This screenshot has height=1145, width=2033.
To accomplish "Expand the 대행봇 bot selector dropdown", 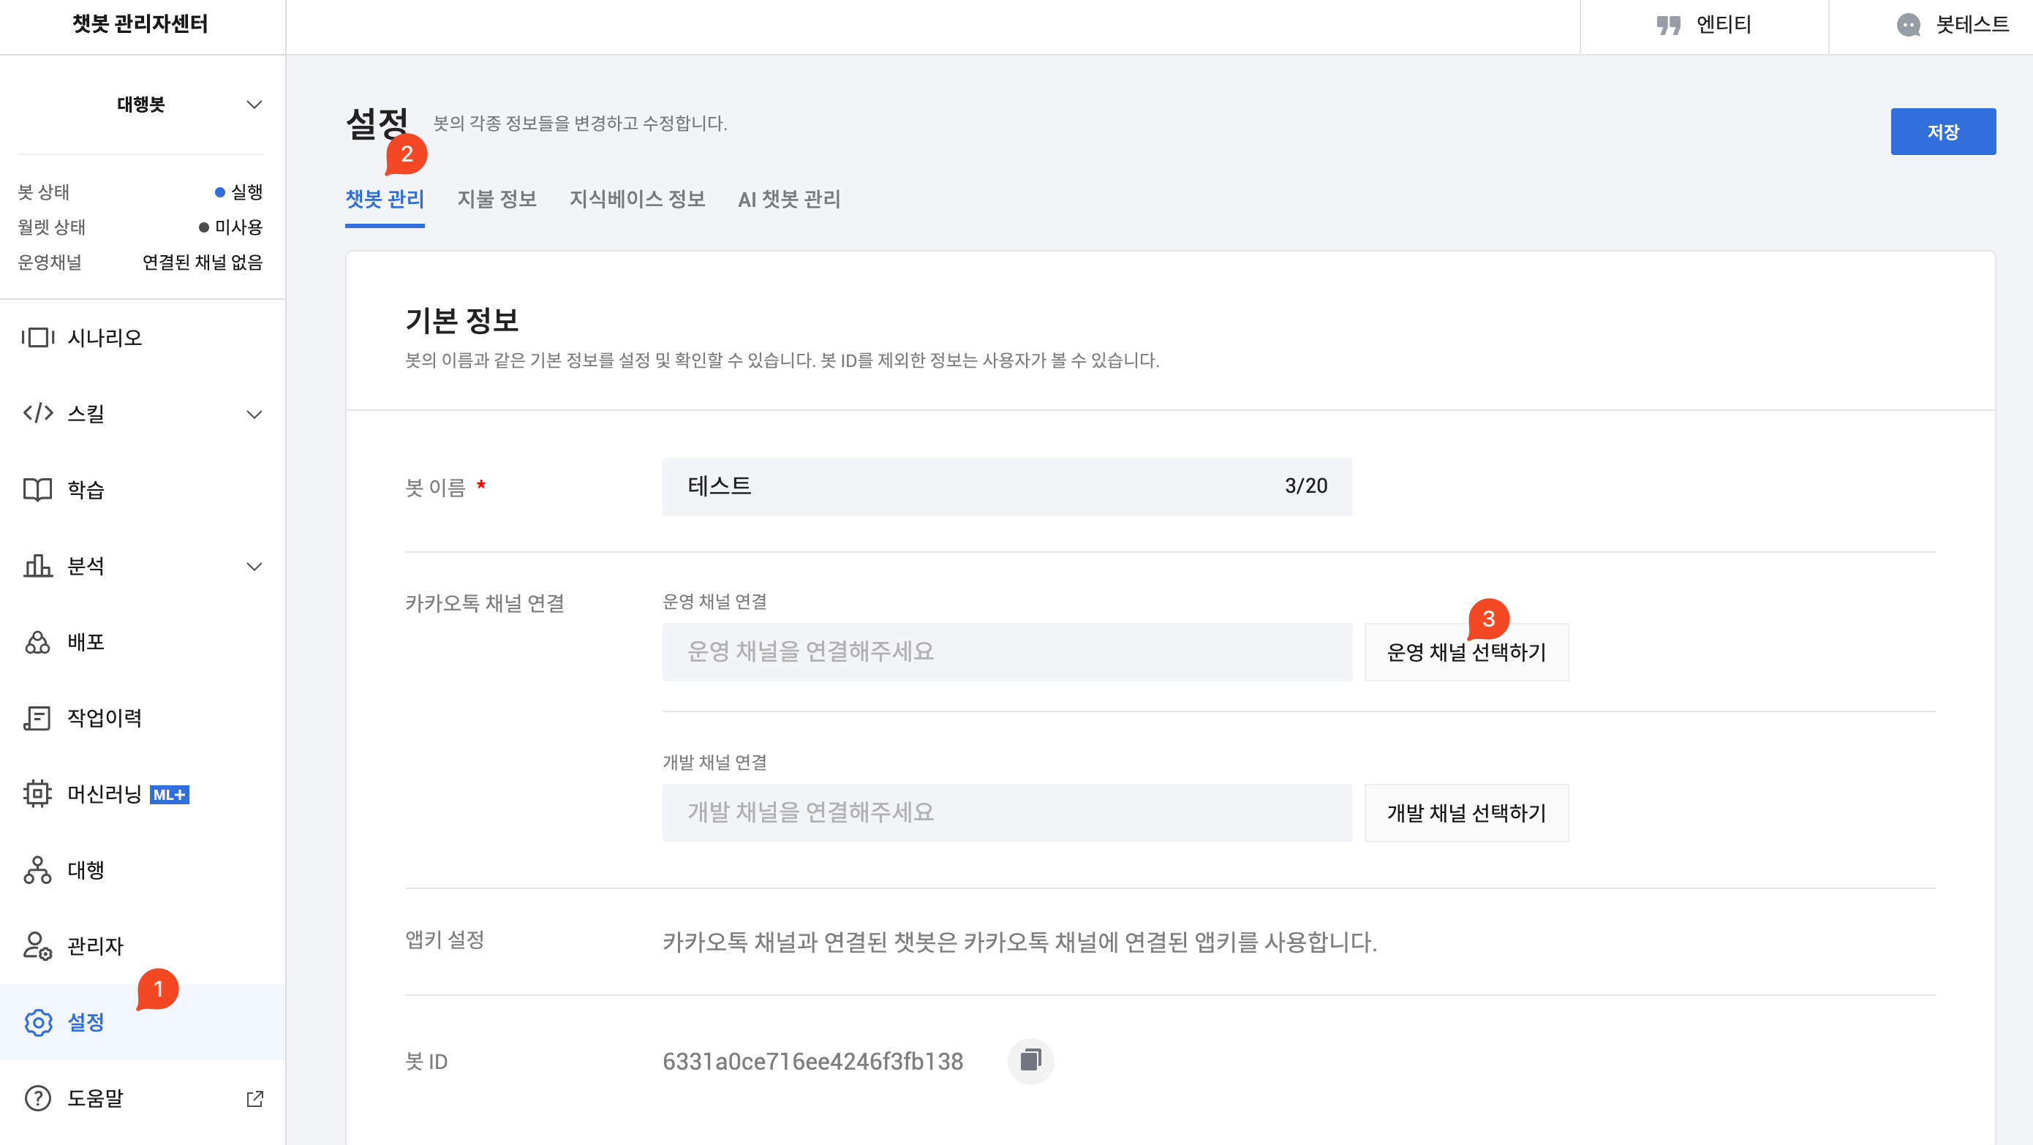I will (x=253, y=105).
